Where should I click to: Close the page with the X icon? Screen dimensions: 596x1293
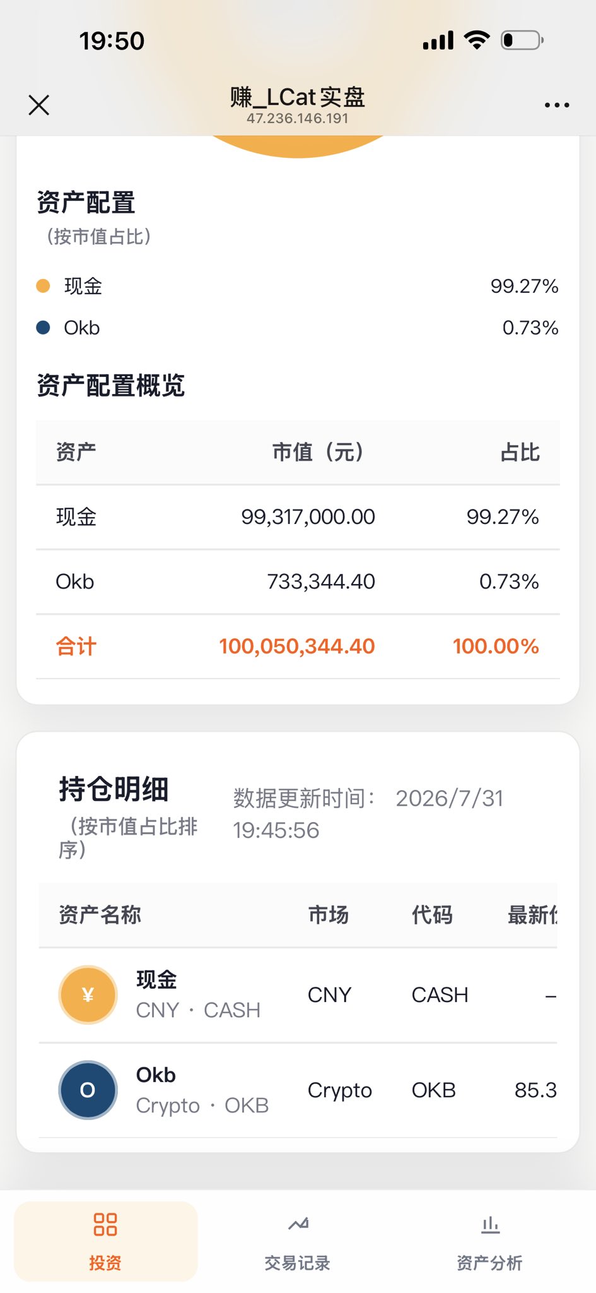39,105
